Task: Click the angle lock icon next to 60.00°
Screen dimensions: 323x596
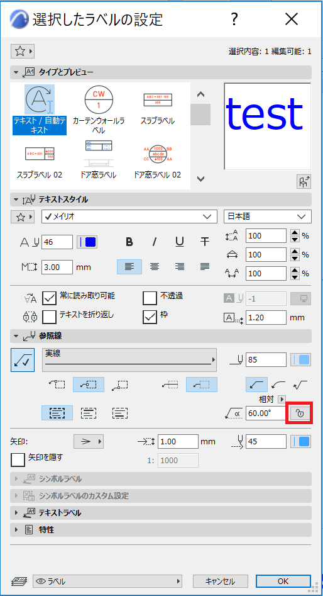Action: coord(300,413)
